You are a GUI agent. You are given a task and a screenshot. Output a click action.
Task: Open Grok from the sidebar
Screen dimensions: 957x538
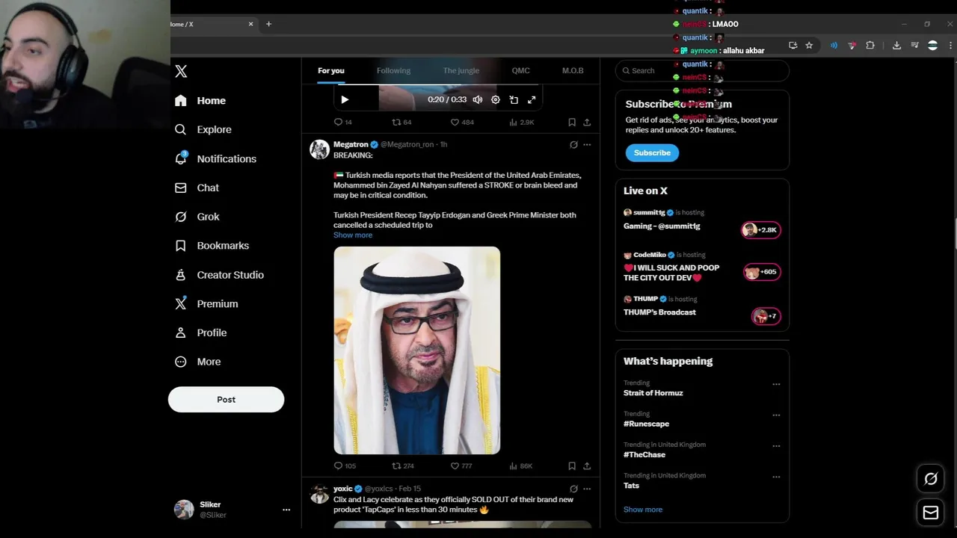tap(197, 217)
